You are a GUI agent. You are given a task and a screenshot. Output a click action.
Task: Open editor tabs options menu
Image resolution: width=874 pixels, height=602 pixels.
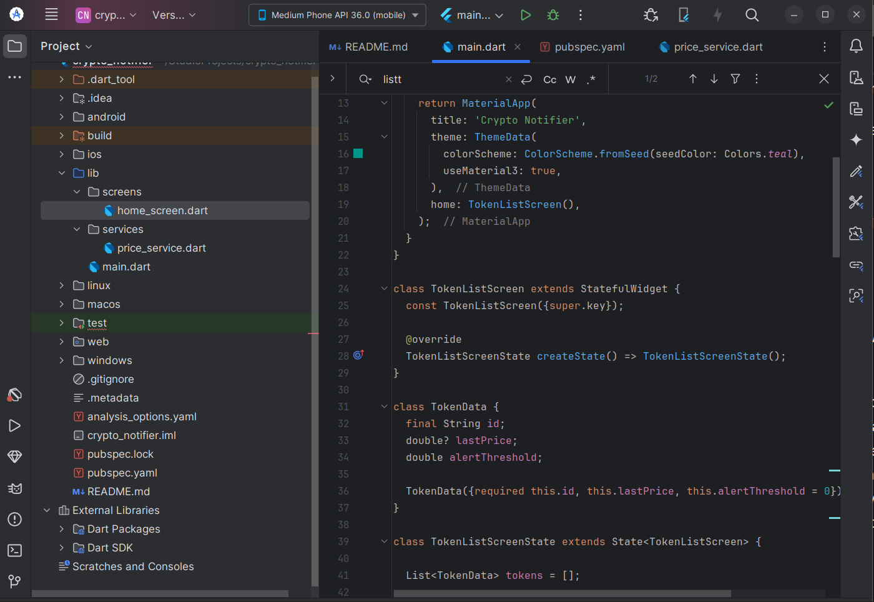(x=825, y=47)
